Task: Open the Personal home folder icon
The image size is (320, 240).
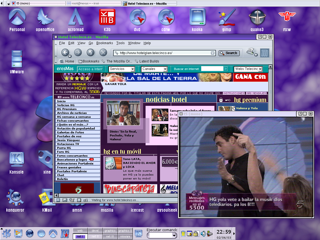Action: (17, 20)
